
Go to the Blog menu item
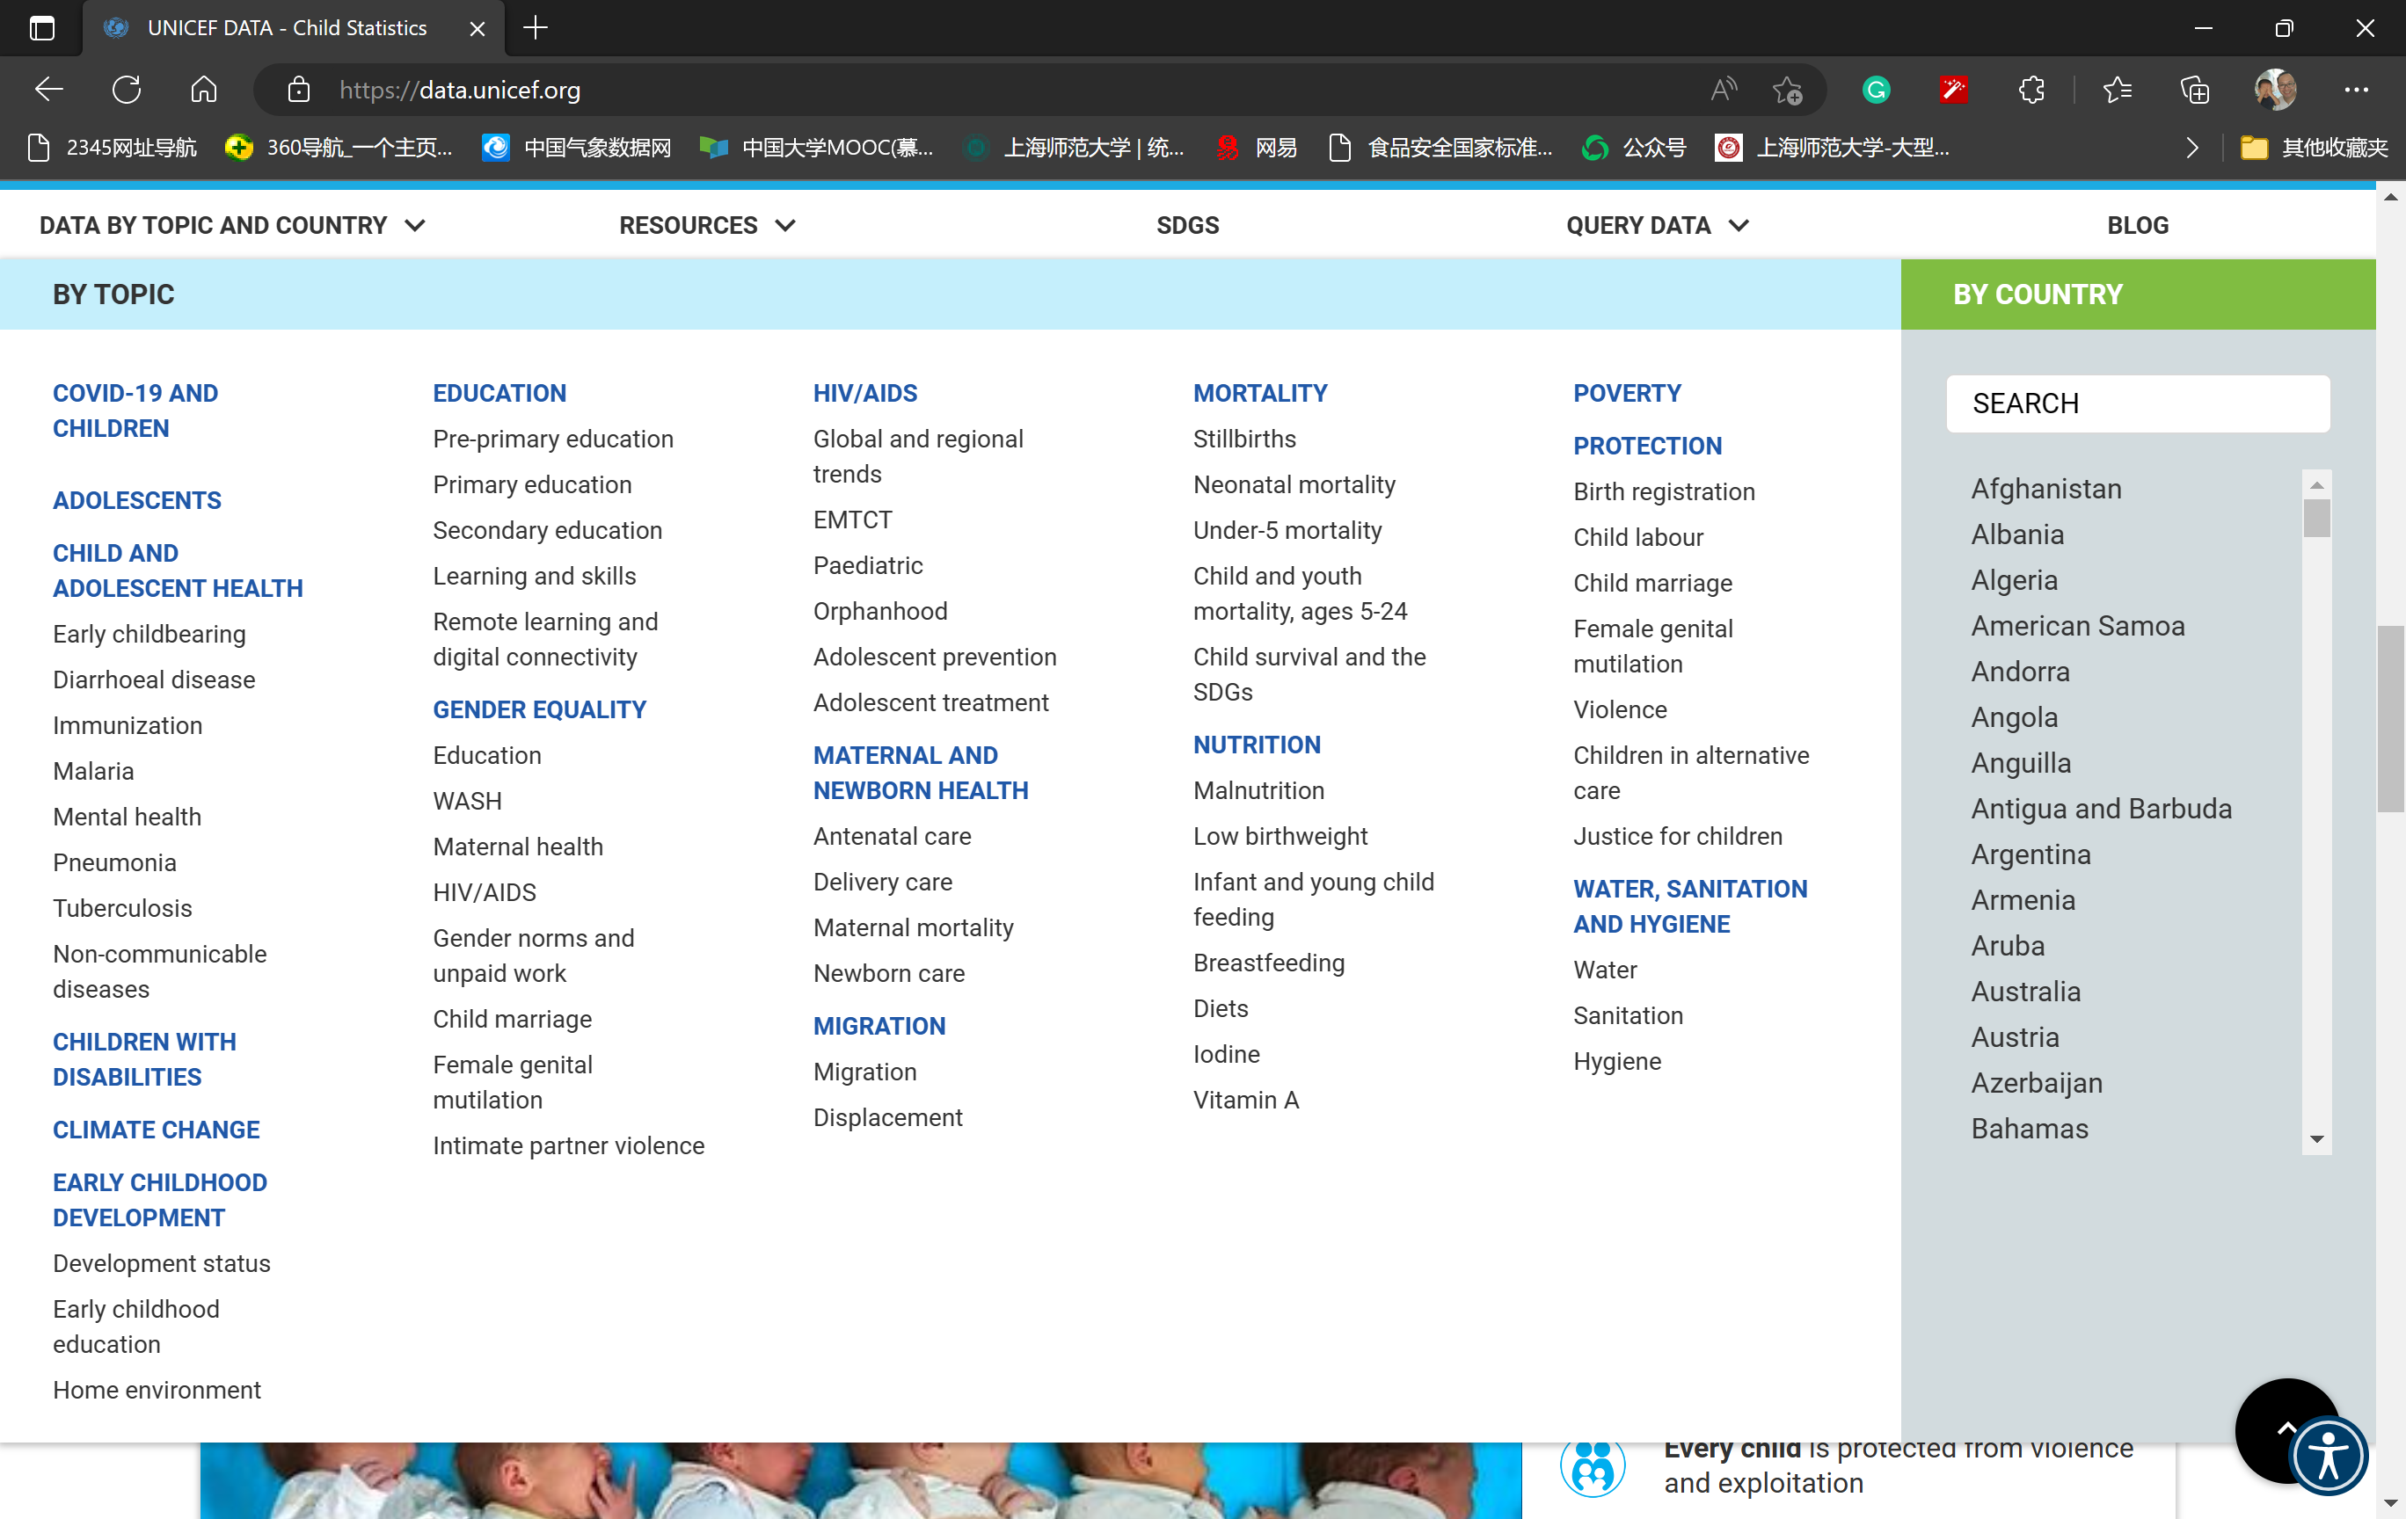(2137, 226)
